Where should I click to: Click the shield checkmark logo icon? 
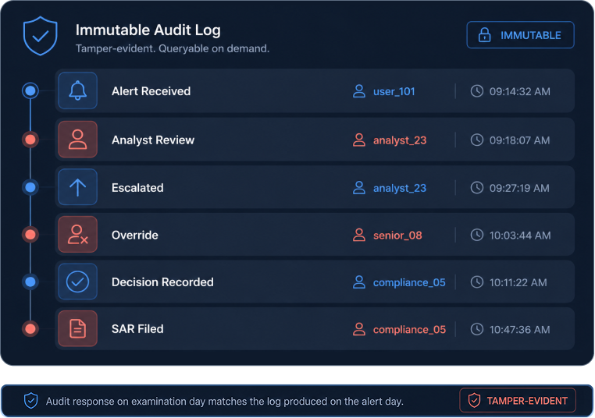41,36
